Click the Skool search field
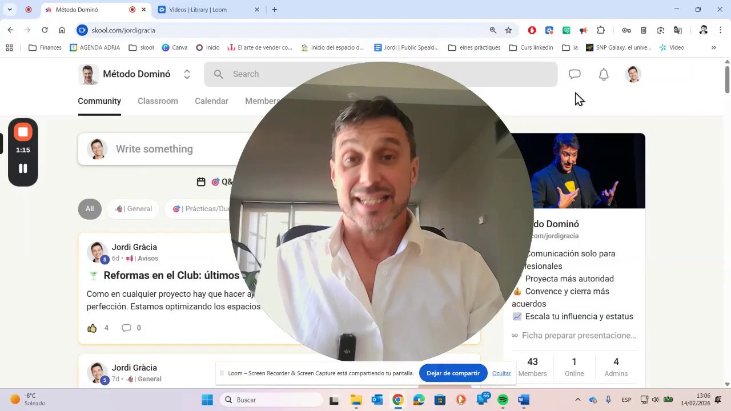 click(x=380, y=74)
